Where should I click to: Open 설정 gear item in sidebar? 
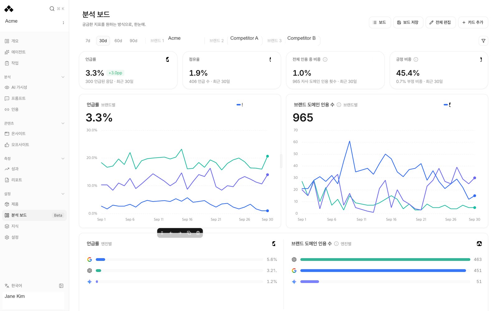(34, 237)
